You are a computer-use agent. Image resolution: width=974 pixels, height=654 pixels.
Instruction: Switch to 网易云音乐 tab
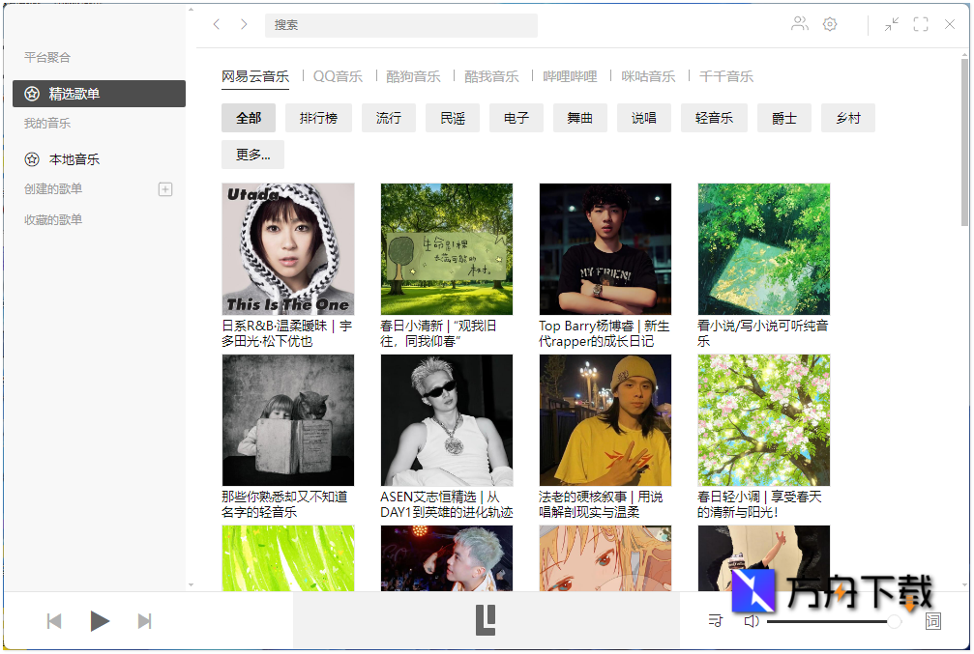point(255,76)
